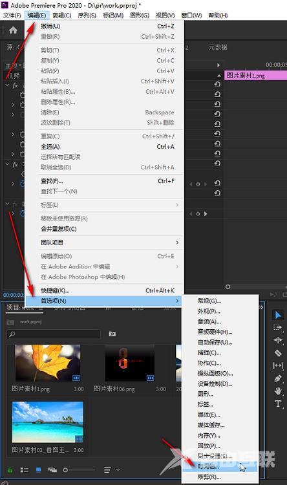Switch project panel to list view
Image resolution: width=287 pixels, height=485 pixels.
tap(24, 470)
